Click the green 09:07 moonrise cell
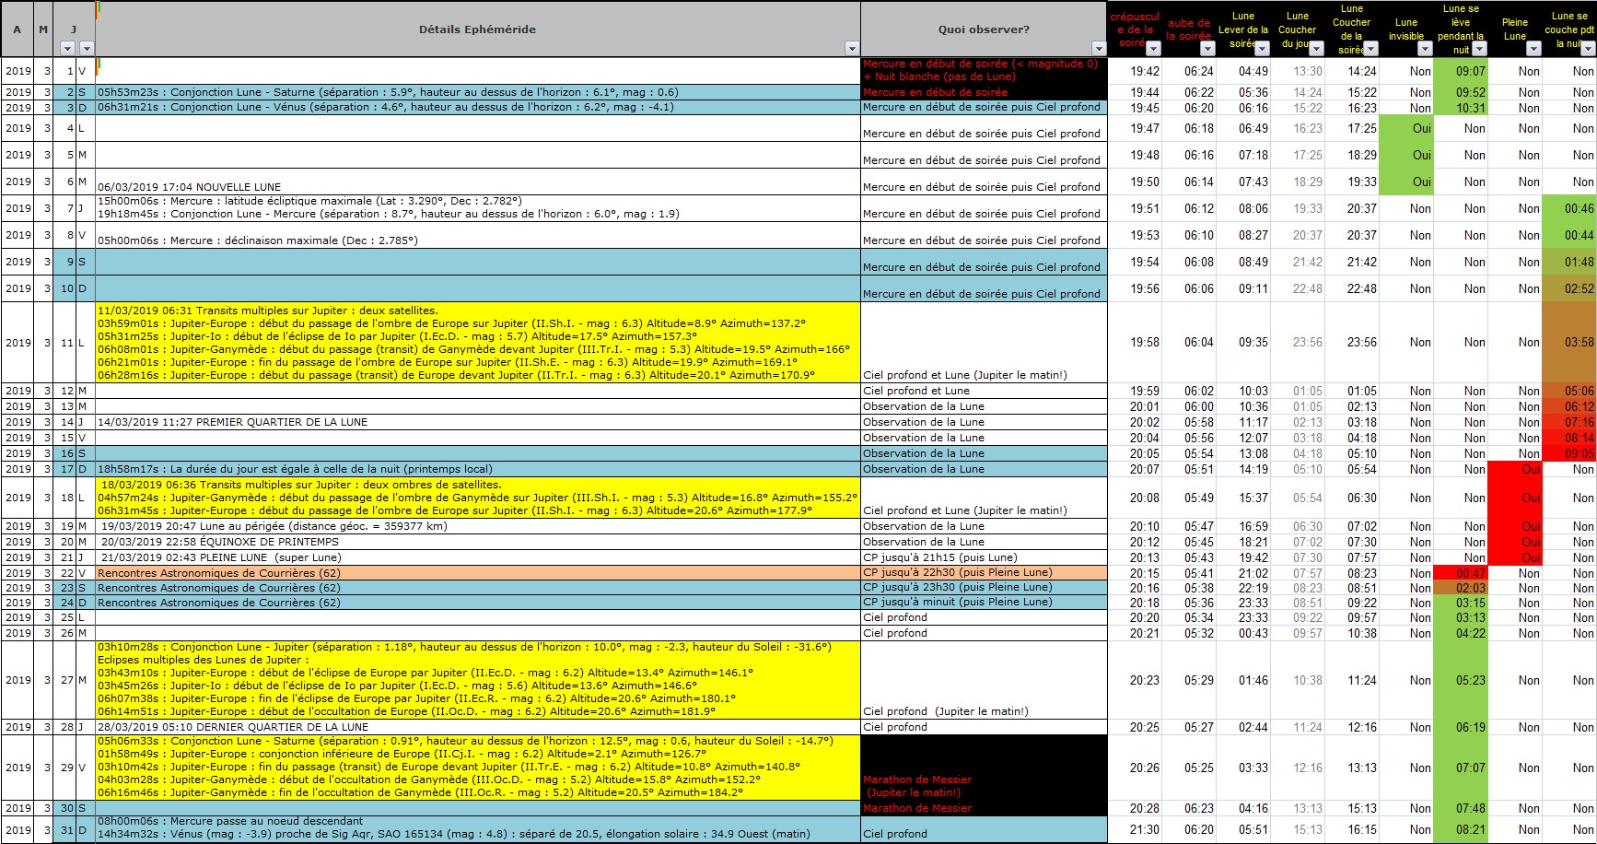This screenshot has height=844, width=1597. pyautogui.click(x=1462, y=71)
